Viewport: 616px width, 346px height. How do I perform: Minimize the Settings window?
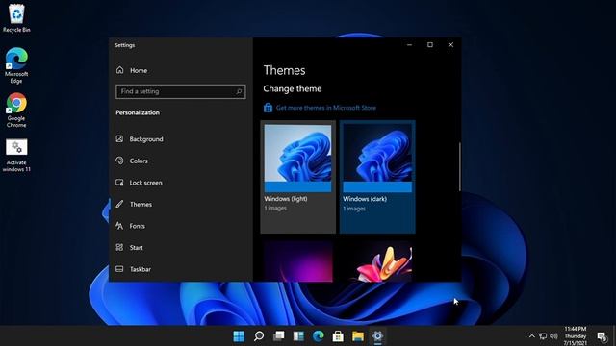(x=409, y=45)
